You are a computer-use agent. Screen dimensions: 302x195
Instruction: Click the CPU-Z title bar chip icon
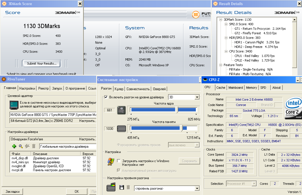pyautogui.click(x=205, y=80)
